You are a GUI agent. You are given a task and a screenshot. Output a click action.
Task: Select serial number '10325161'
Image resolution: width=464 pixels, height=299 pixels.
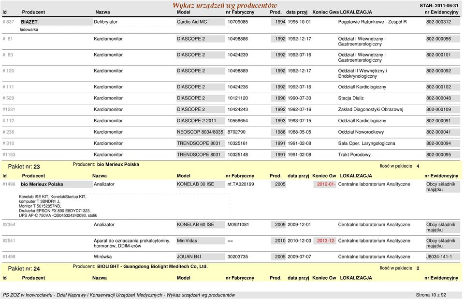[x=238, y=143]
